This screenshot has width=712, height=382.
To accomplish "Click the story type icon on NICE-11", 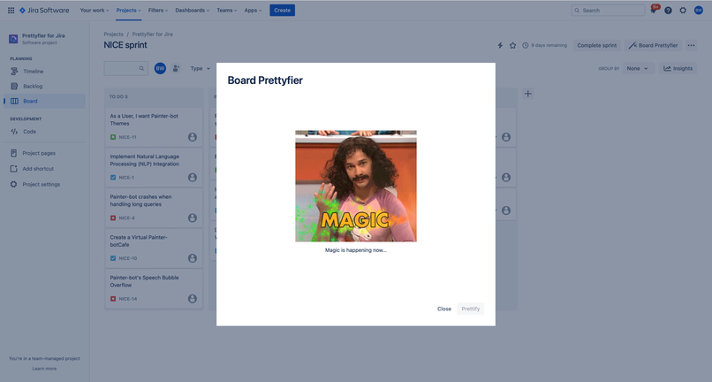I will pos(113,137).
